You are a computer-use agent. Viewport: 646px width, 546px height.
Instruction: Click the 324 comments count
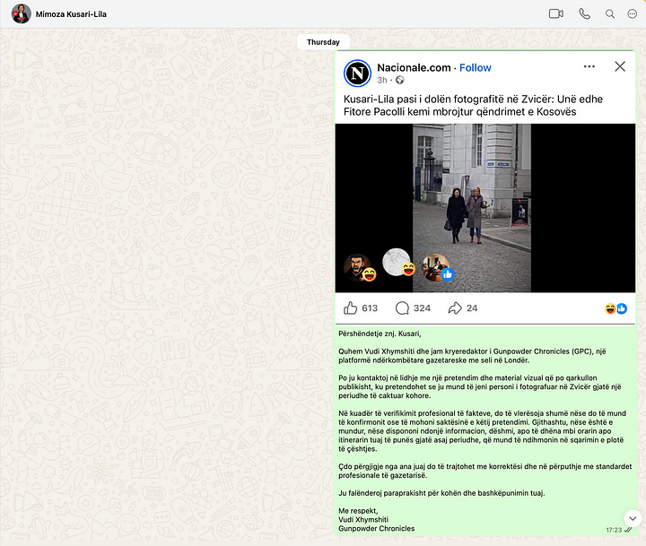pos(422,308)
